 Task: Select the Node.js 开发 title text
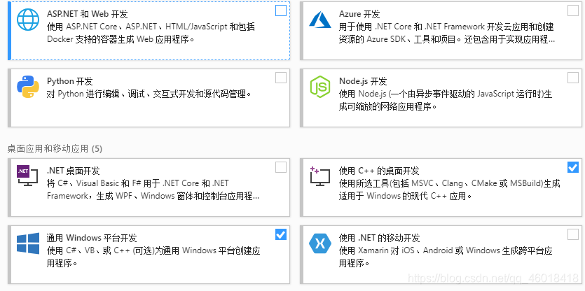click(363, 81)
